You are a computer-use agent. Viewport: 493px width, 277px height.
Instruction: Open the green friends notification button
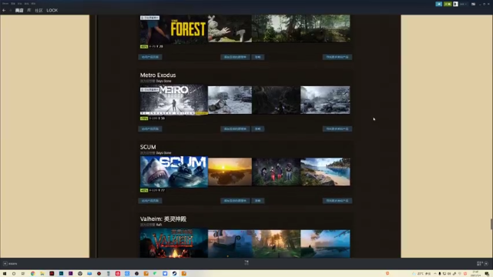[x=448, y=4]
